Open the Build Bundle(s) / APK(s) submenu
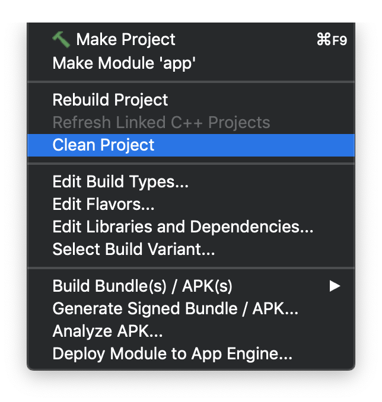Screen dimensions: 382x402 click(191, 286)
